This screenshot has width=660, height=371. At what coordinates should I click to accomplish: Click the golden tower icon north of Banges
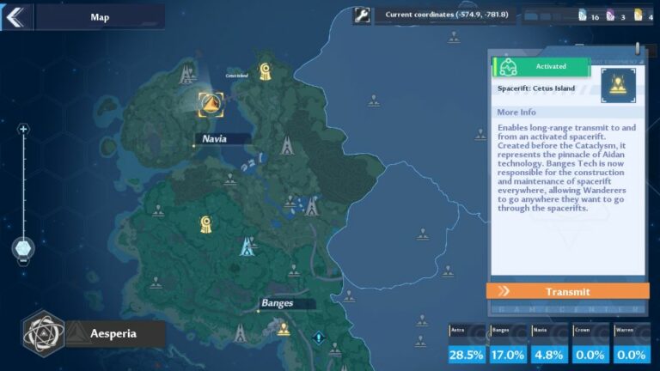point(205,224)
